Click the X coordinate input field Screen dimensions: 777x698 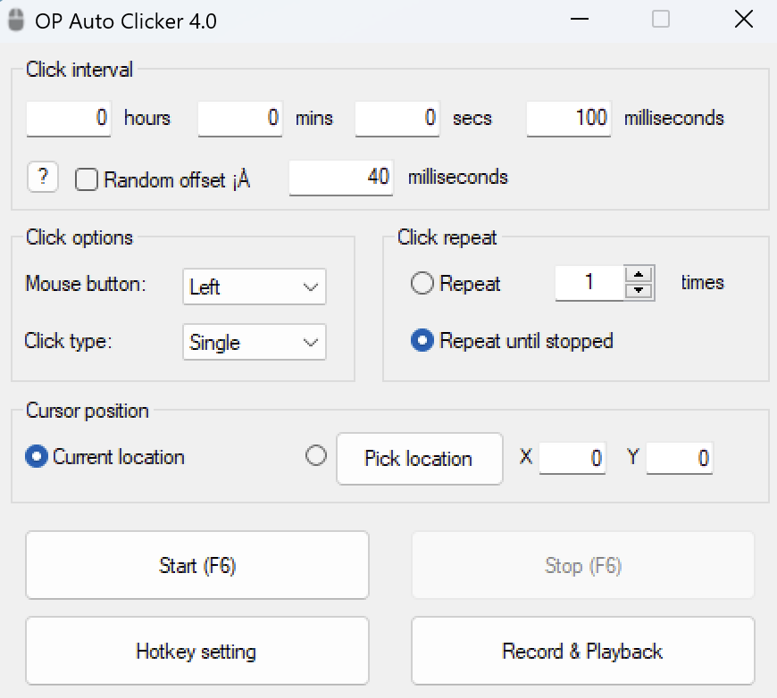point(572,458)
